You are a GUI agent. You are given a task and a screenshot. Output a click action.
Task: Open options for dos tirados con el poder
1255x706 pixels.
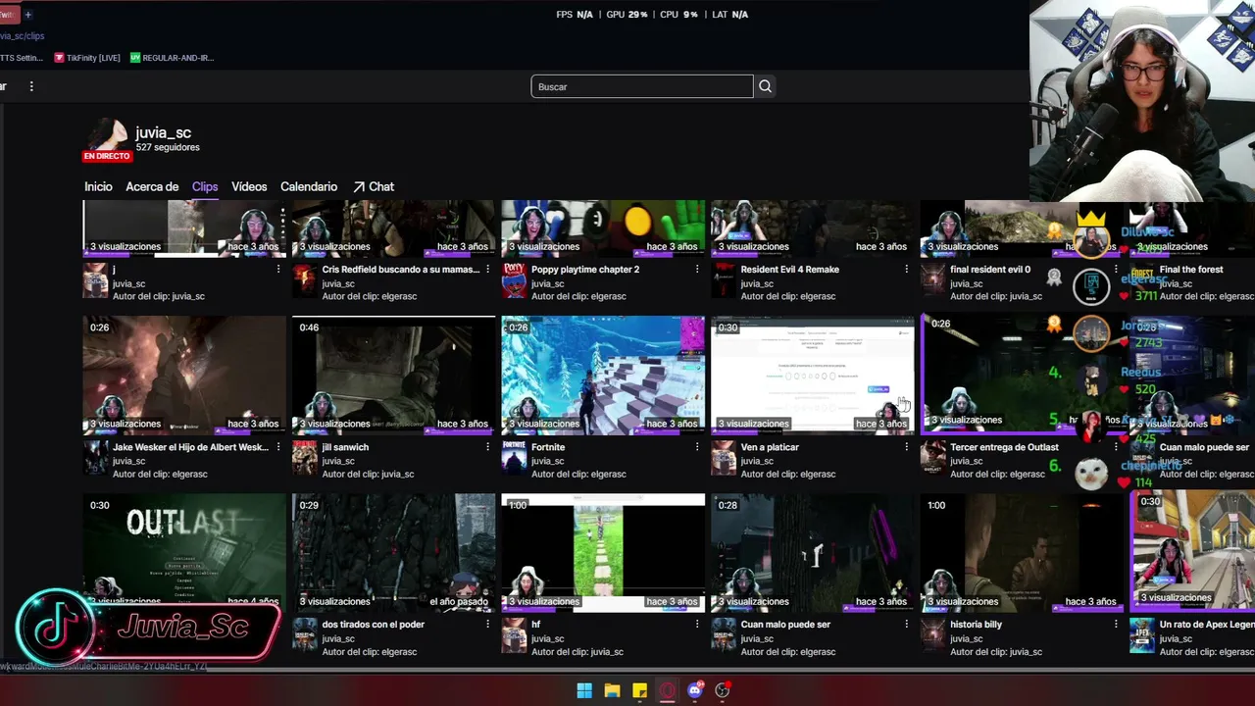coord(487,624)
